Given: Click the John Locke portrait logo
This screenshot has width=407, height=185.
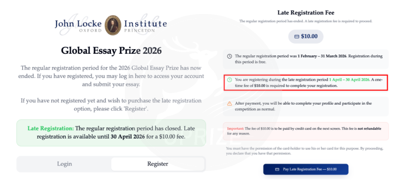Looking at the screenshot, I should click(x=113, y=25).
